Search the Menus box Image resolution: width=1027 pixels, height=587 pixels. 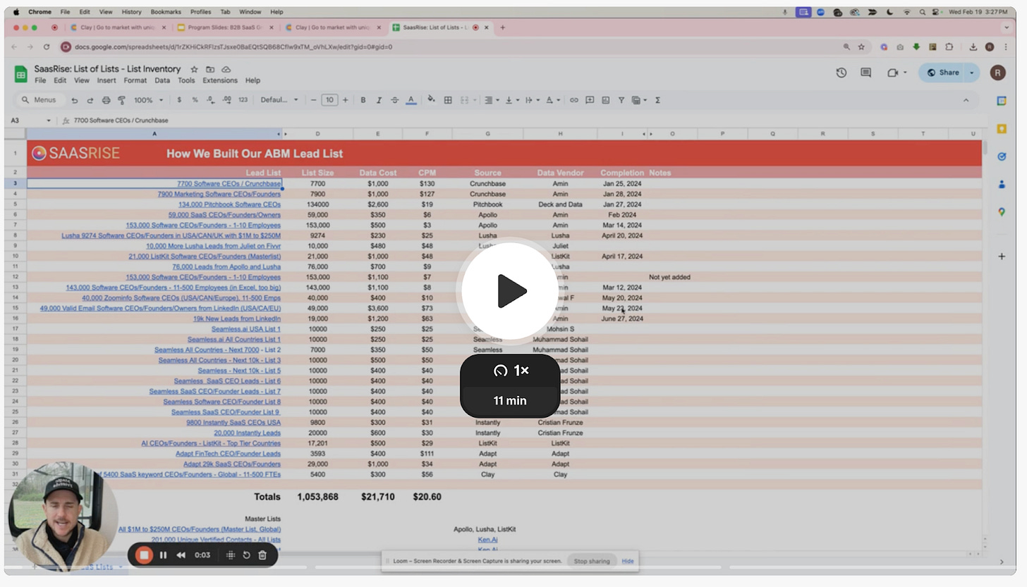(39, 100)
